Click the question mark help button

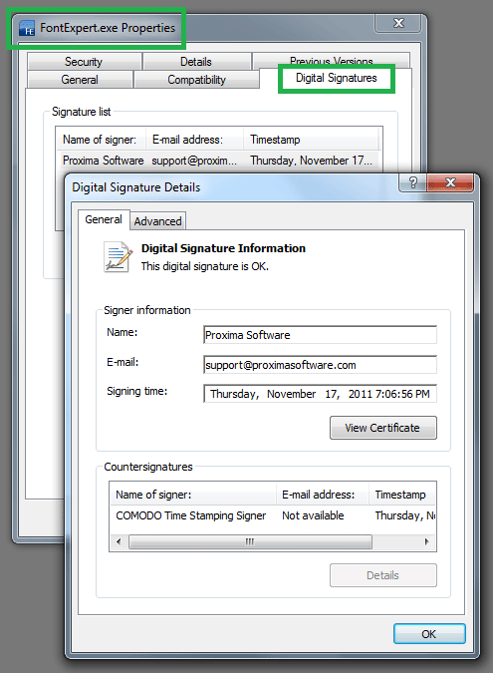click(x=413, y=182)
